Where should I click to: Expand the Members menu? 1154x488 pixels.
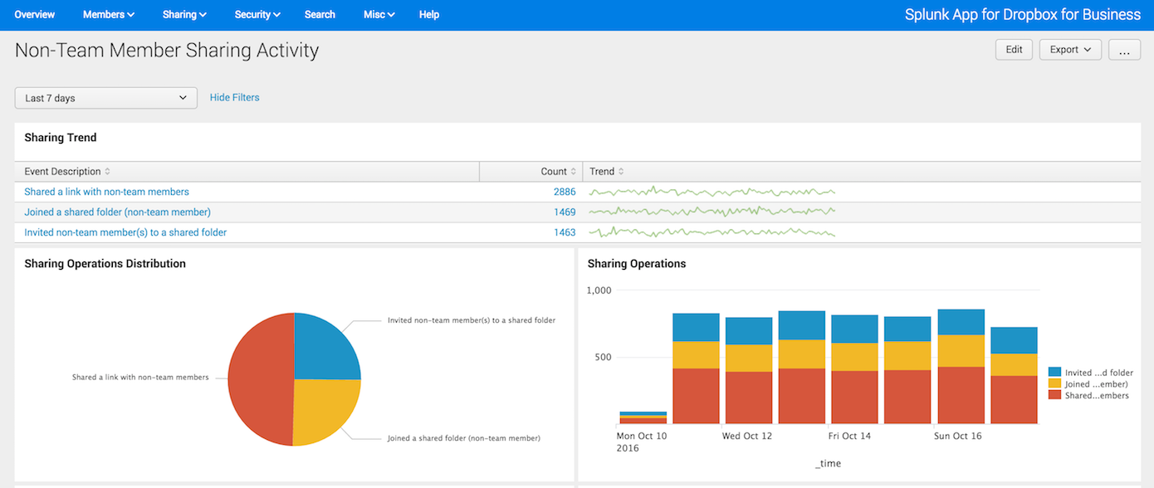pos(109,15)
